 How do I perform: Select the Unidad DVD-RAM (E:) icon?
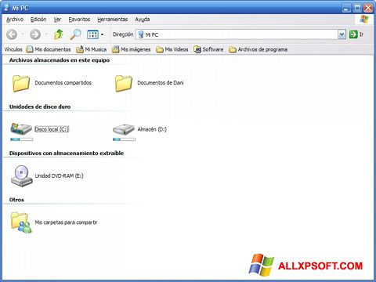[x=21, y=176]
